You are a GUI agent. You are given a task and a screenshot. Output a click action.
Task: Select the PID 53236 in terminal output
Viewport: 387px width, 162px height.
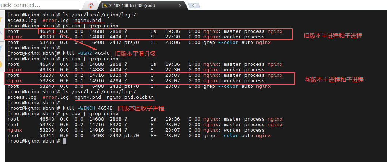tap(46, 42)
